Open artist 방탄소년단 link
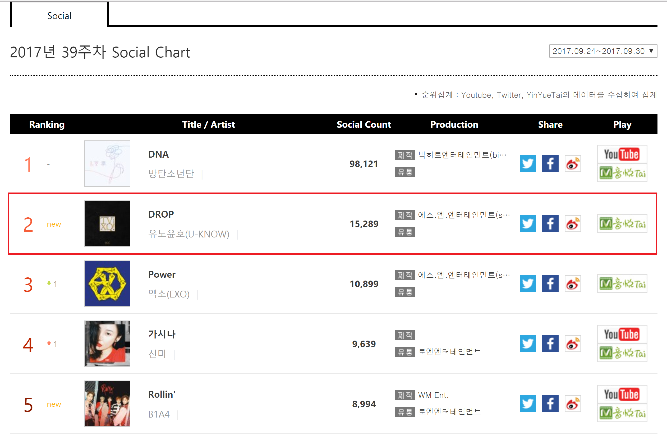 tap(171, 174)
